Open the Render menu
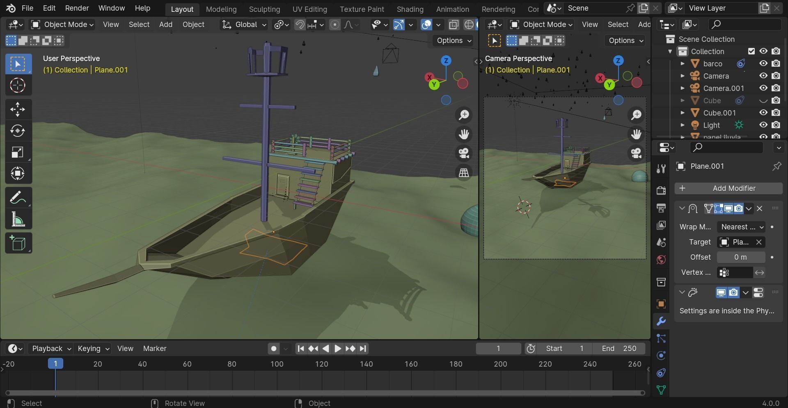 click(77, 8)
